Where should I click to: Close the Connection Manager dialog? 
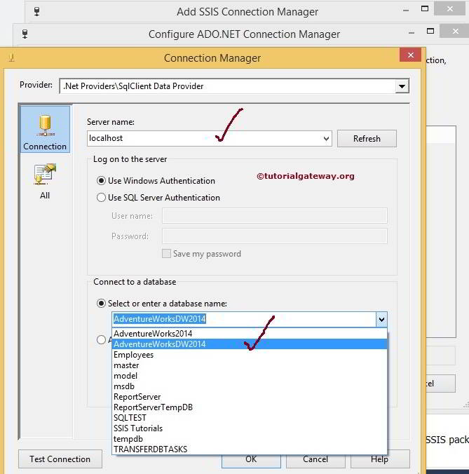pos(410,55)
